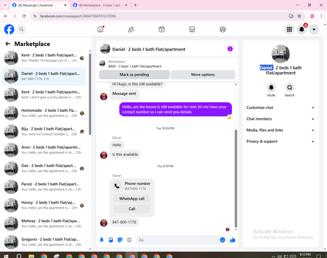Open the Watch/Reels video icon
Viewport: 327px width, 258px height.
162,29
